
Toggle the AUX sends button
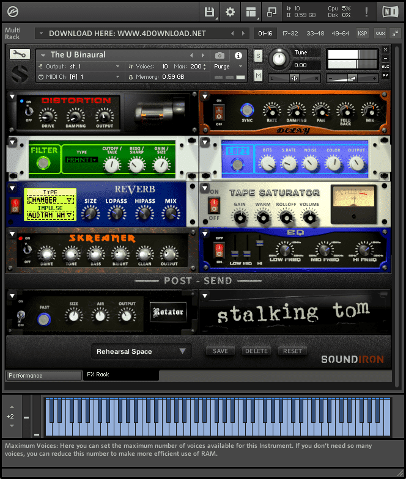click(385, 66)
